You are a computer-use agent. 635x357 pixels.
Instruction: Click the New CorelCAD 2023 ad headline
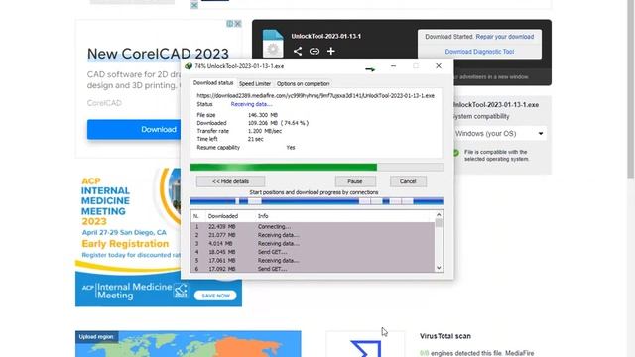pyautogui.click(x=158, y=54)
